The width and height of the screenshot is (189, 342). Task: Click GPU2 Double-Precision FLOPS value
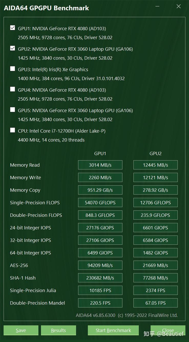(x=155, y=215)
